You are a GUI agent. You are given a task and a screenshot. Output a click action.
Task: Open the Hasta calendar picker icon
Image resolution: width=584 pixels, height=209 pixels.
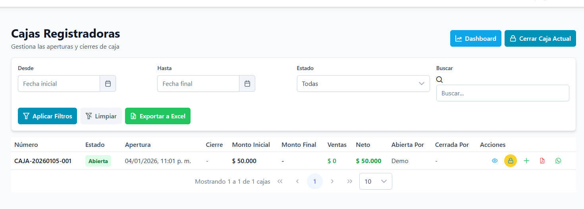[x=247, y=84]
